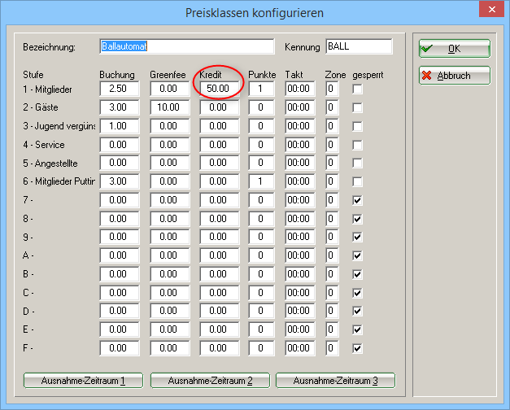The height and width of the screenshot is (410, 510).
Task: Enable gesperrt checkbox for 1 - Mitglieder
Action: [x=357, y=89]
